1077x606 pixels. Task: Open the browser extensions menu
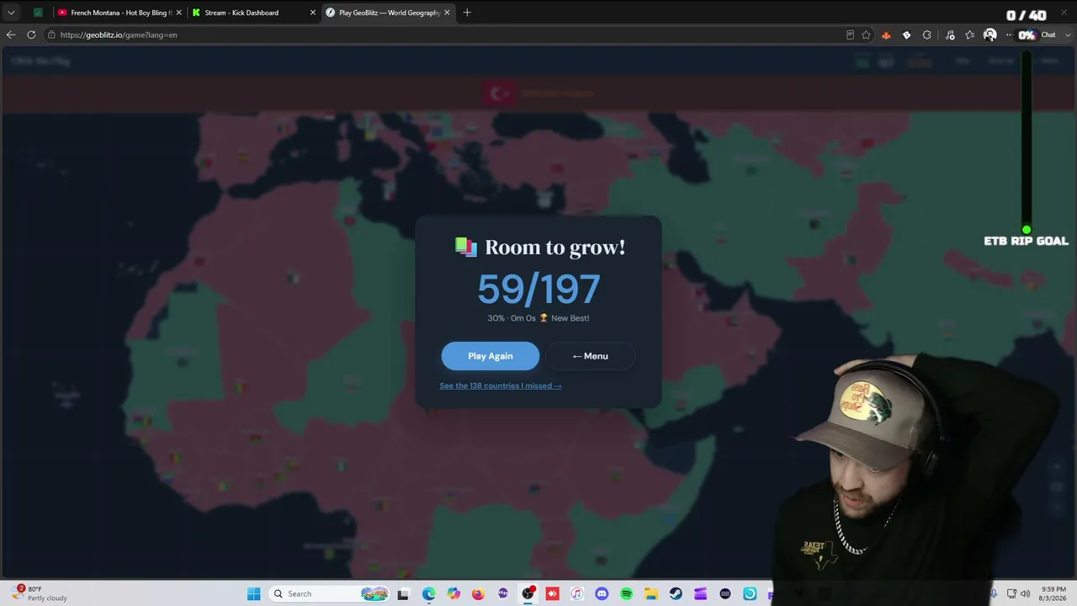point(926,35)
